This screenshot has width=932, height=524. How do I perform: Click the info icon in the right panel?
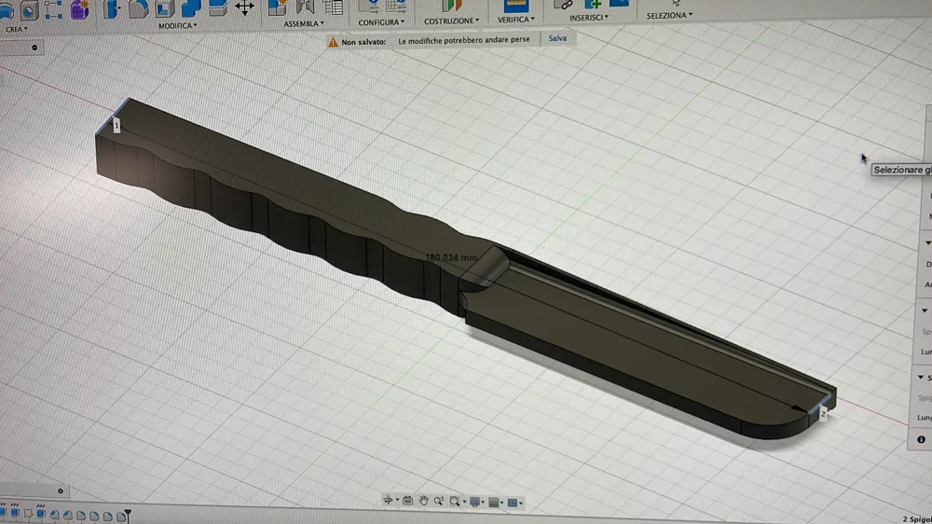[921, 439]
